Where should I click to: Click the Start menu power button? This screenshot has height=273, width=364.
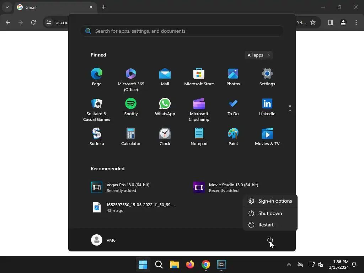270,240
